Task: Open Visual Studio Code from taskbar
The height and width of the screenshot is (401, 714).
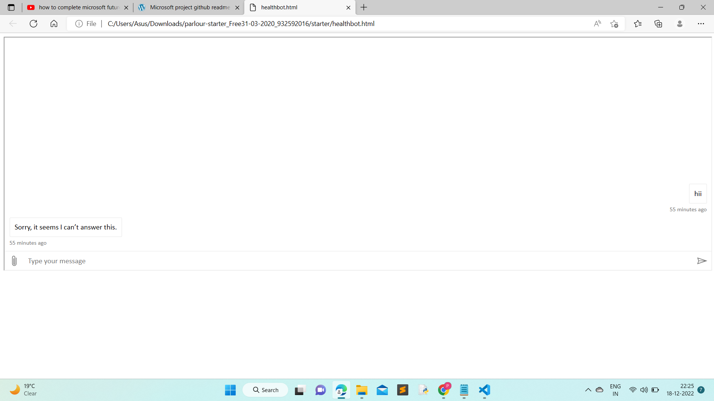Action: (x=484, y=390)
